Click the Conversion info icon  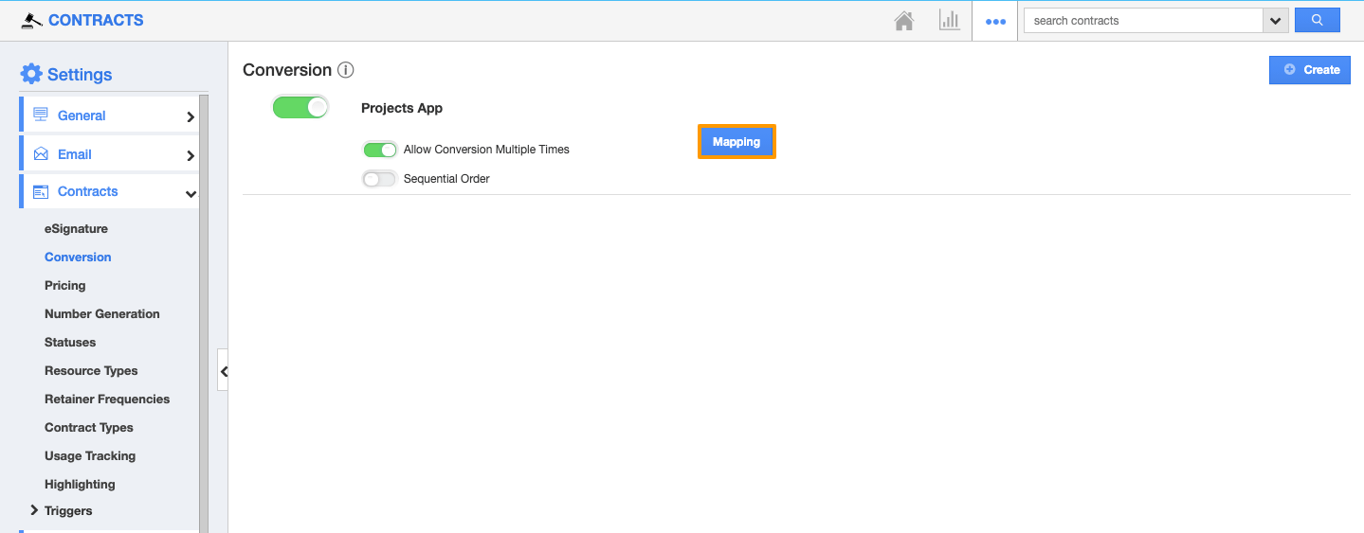tap(346, 70)
